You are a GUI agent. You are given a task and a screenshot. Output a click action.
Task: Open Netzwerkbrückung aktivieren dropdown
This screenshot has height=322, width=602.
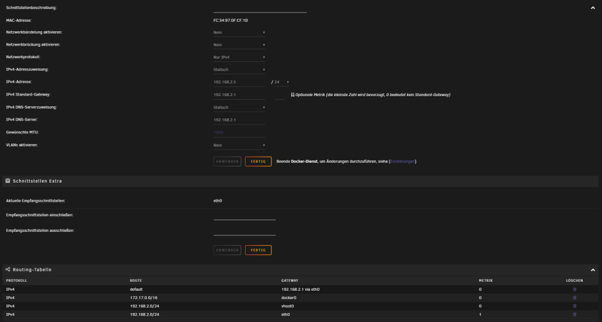point(239,45)
